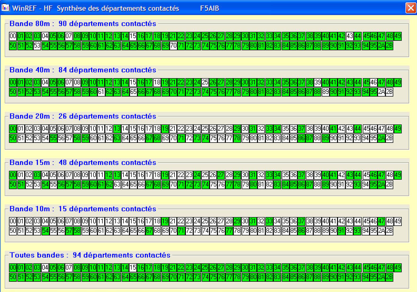Close the WinREF synthesis window
This screenshot has width=417, height=292.
click(410, 8)
